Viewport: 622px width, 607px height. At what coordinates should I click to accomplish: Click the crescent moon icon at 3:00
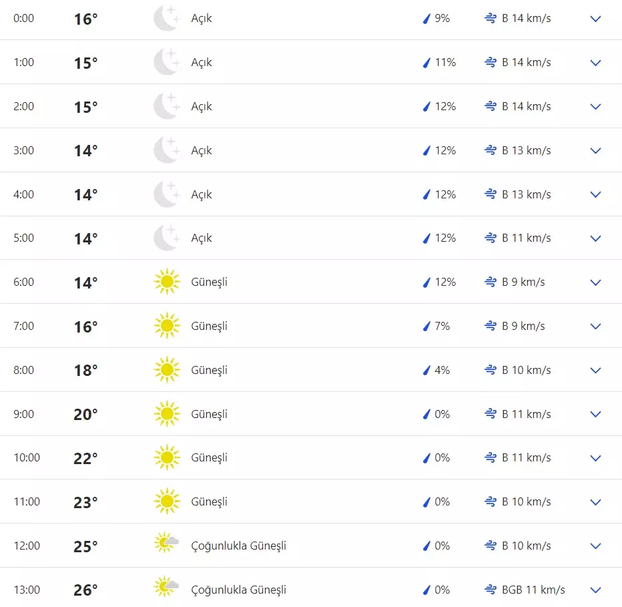click(167, 150)
